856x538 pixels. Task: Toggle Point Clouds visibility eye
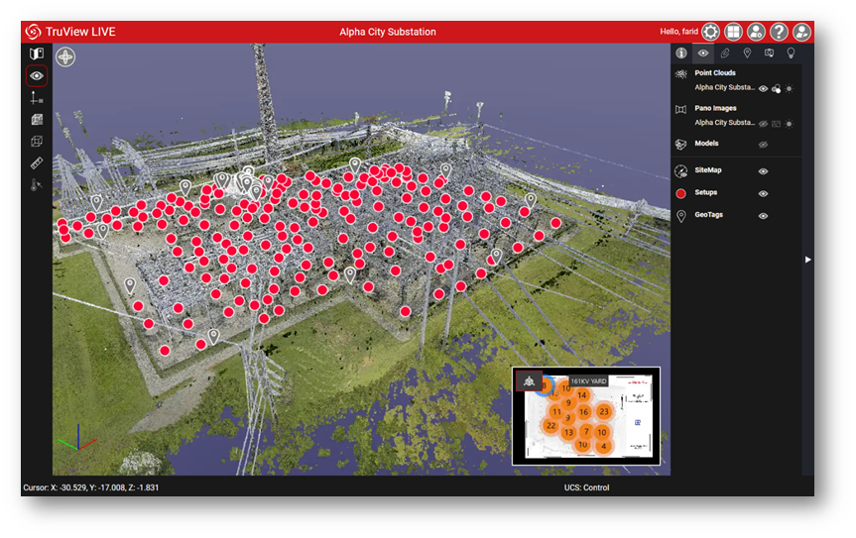(763, 88)
